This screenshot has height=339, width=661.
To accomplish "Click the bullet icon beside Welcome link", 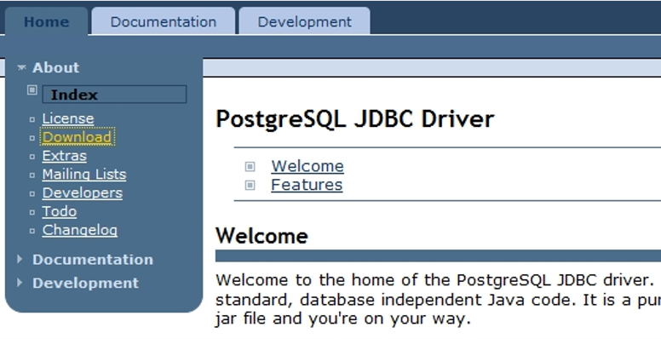I will 250,167.
